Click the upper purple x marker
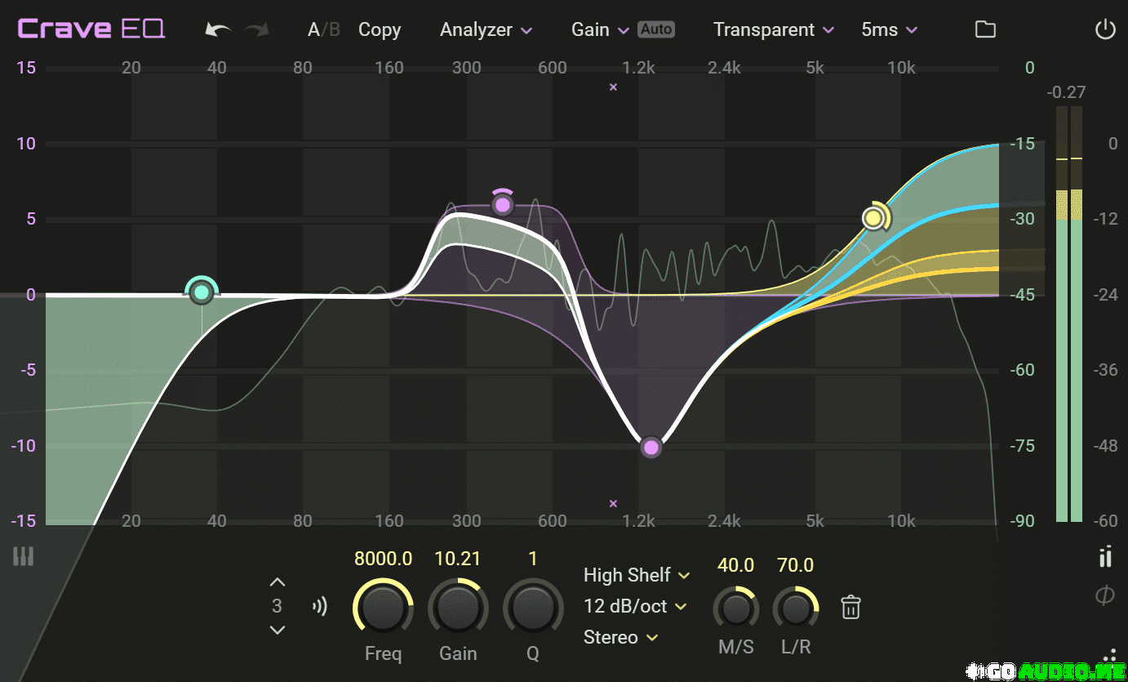 614,87
